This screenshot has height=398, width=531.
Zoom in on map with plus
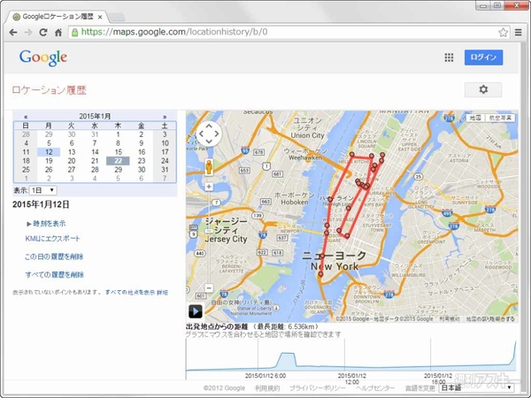click(x=209, y=187)
